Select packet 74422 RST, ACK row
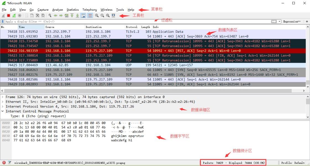 click(153, 51)
